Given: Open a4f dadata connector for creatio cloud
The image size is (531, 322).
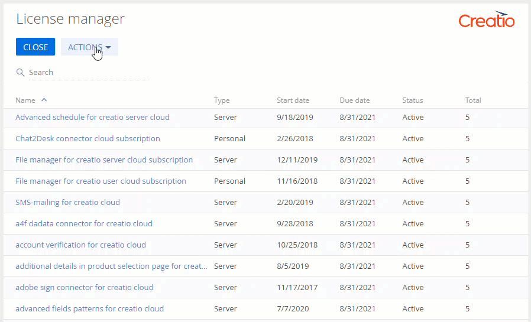Looking at the screenshot, I should [x=84, y=224].
